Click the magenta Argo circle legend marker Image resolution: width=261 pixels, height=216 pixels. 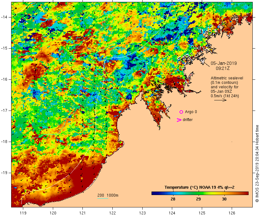point(181,112)
